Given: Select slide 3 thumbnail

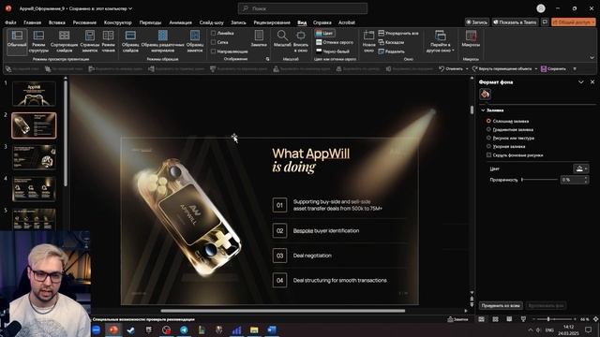Looking at the screenshot, I should coord(34,157).
